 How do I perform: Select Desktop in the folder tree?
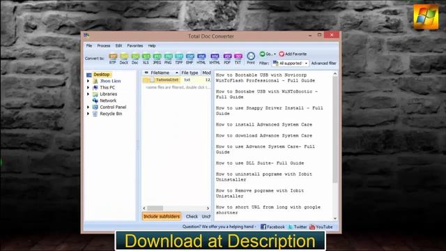pyautogui.click(x=102, y=75)
